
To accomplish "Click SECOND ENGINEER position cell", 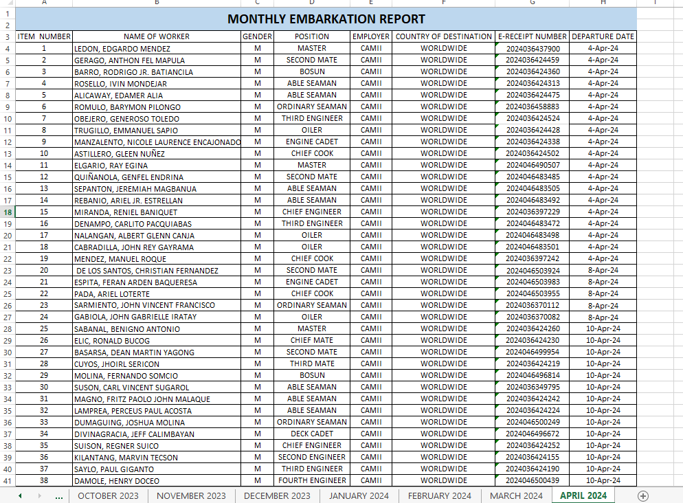I will pyautogui.click(x=312, y=457).
